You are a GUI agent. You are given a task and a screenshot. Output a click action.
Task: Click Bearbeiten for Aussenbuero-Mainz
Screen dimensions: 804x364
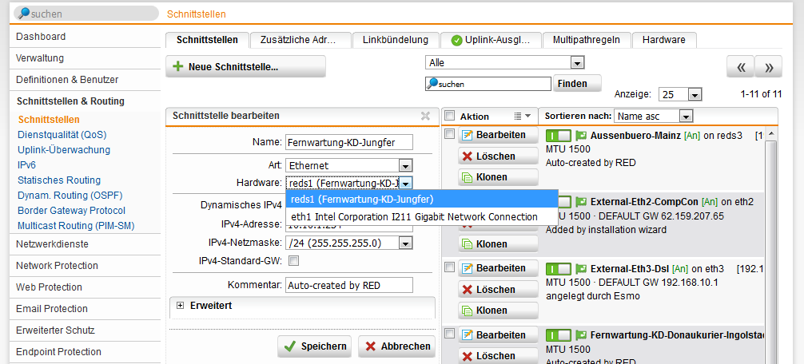499,135
